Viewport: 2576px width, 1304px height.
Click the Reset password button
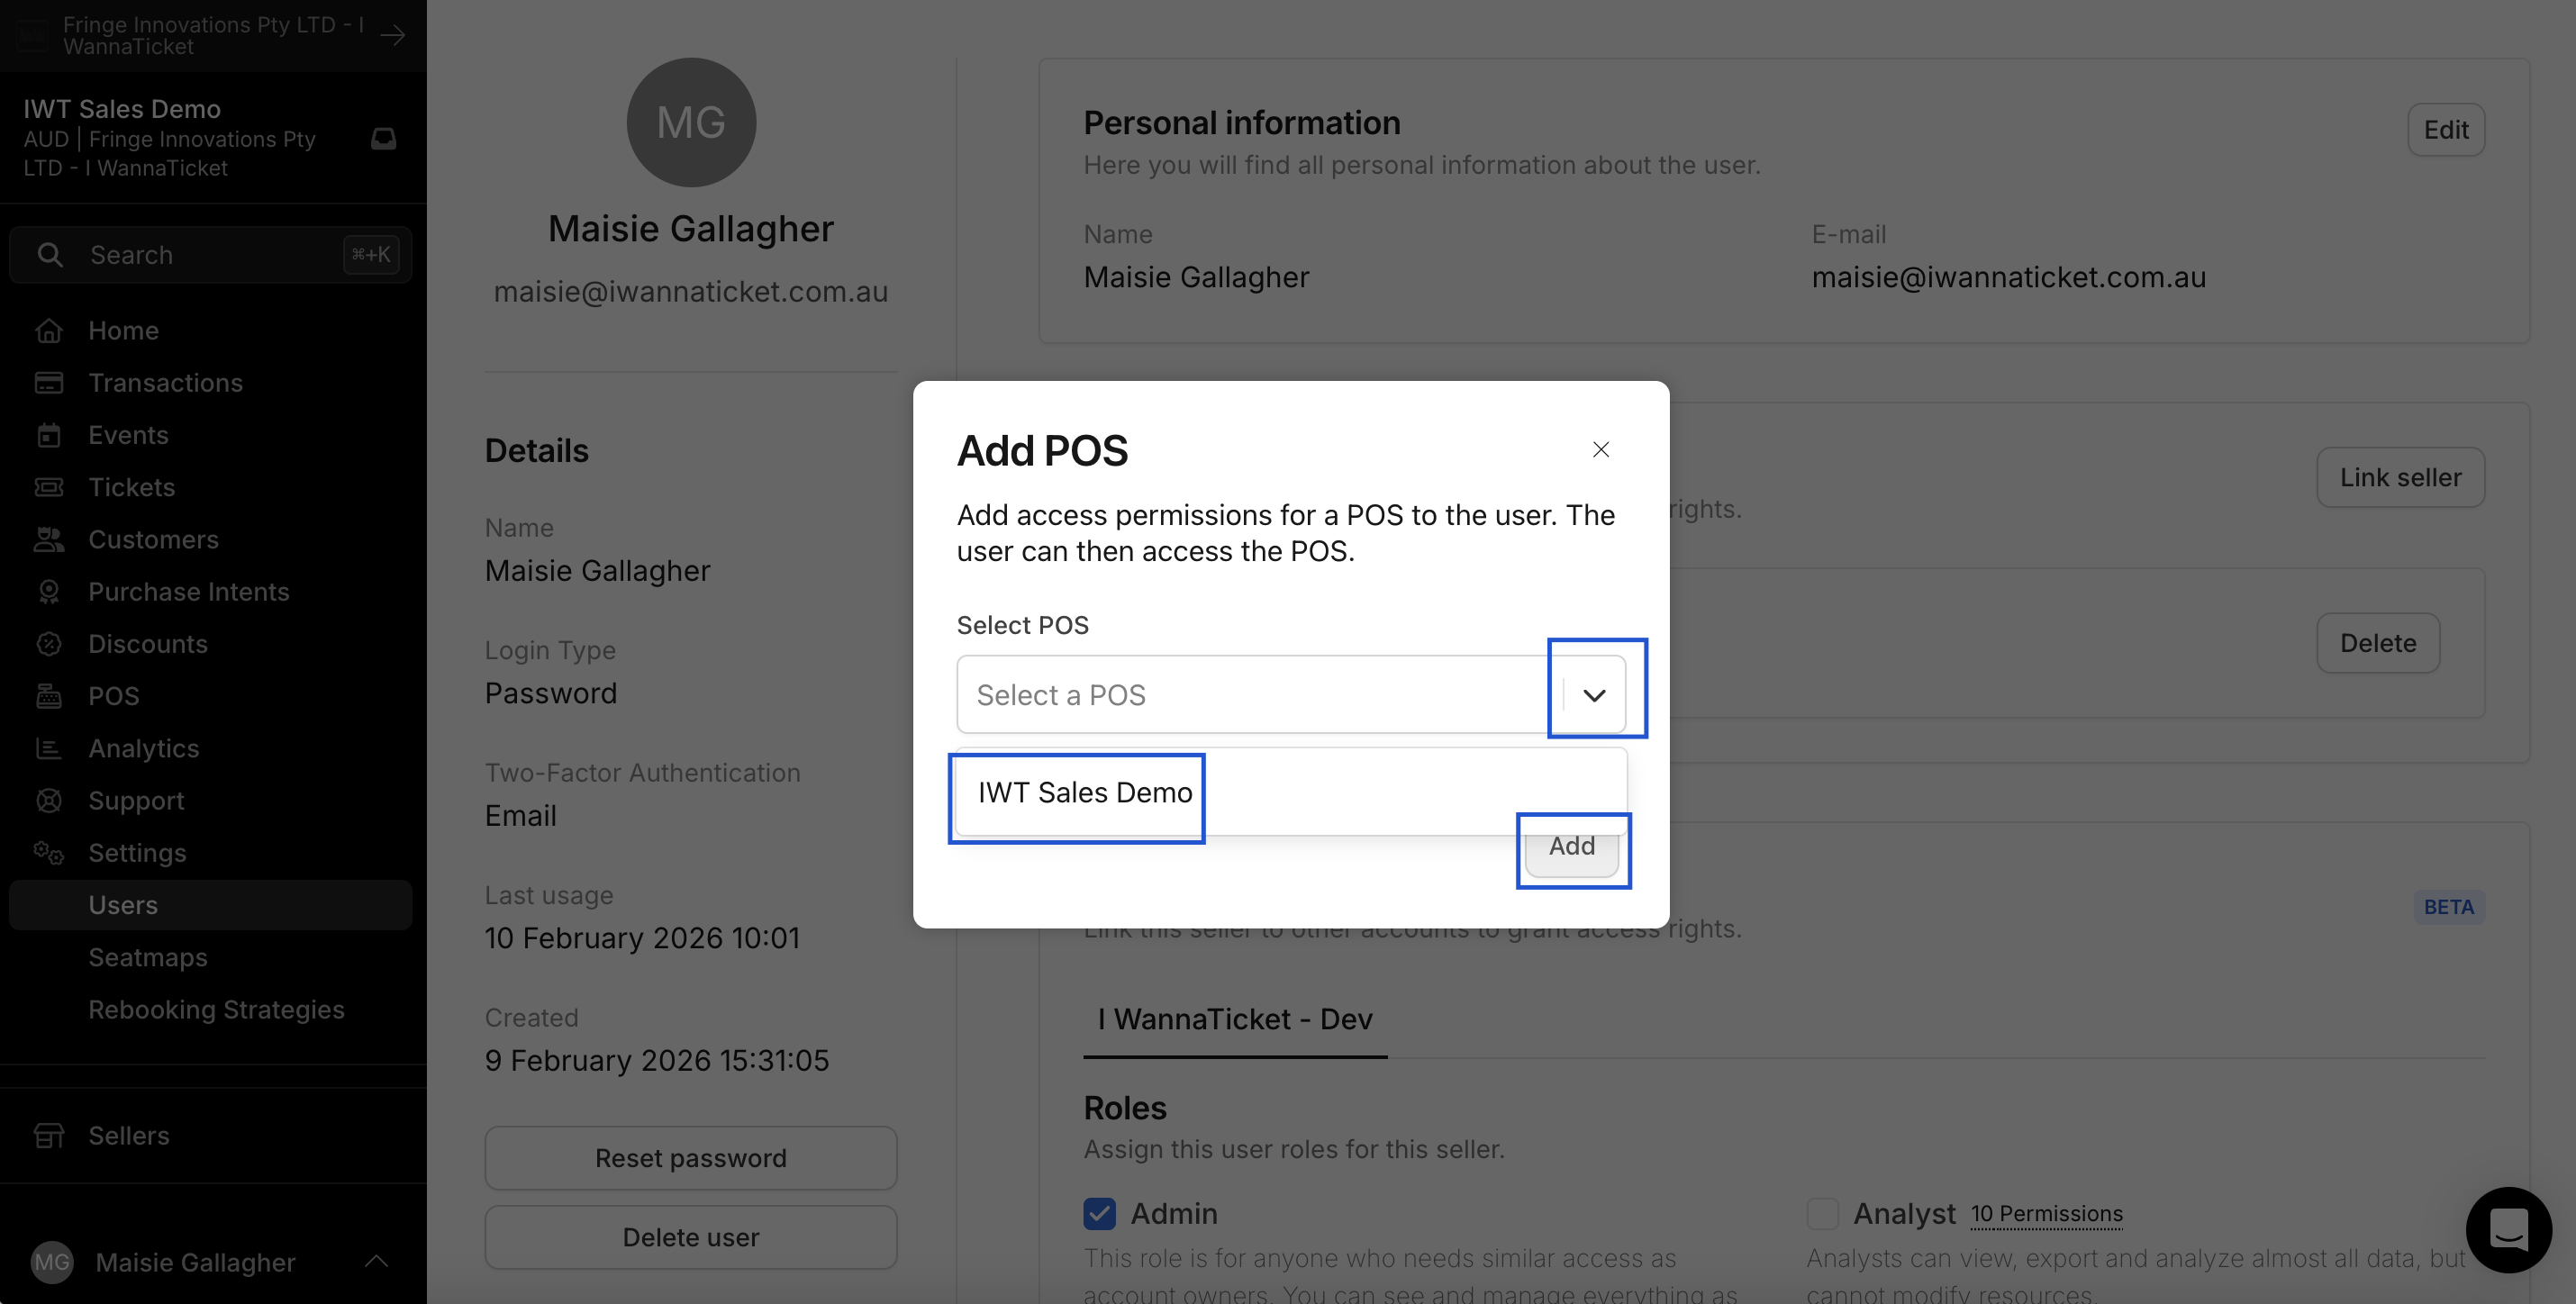690,1158
